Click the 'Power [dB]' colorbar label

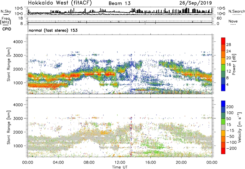coord(234,64)
